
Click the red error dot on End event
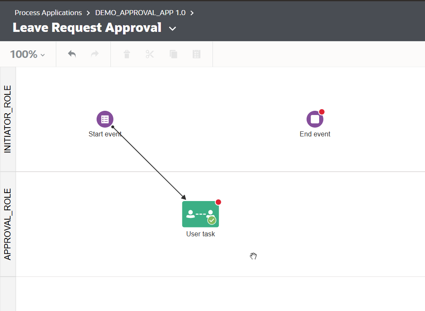coord(322,112)
